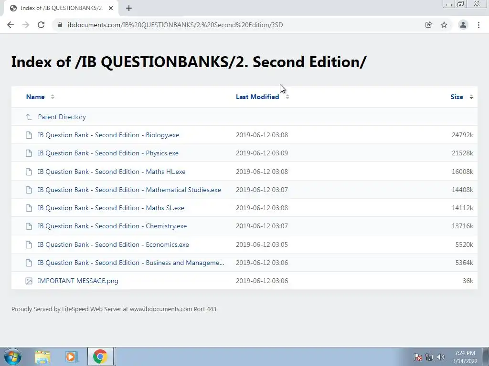Go back with the browser back arrow
The height and width of the screenshot is (366, 489).
point(11,25)
